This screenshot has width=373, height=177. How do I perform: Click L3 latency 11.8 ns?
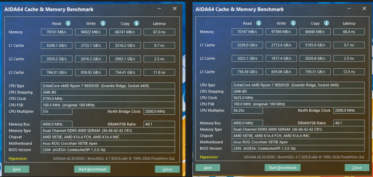tap(159, 72)
